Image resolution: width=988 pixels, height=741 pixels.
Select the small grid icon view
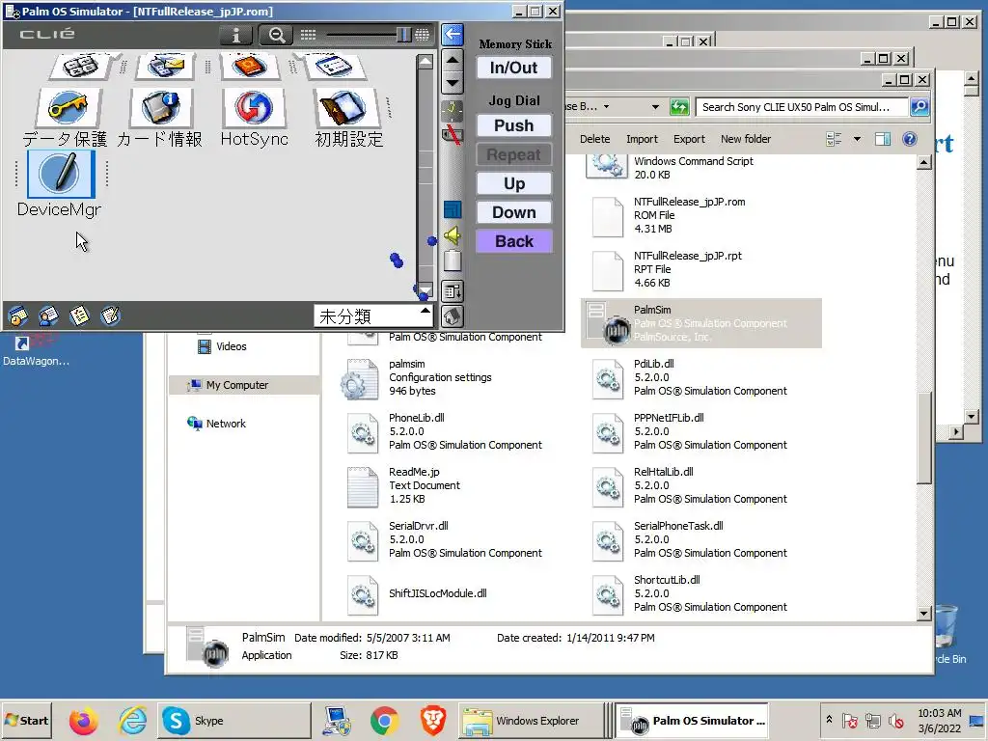click(308, 36)
